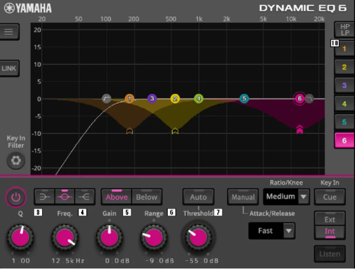
Task: Open the Ratio/Knee Medium dropdown
Action: [x=286, y=197]
